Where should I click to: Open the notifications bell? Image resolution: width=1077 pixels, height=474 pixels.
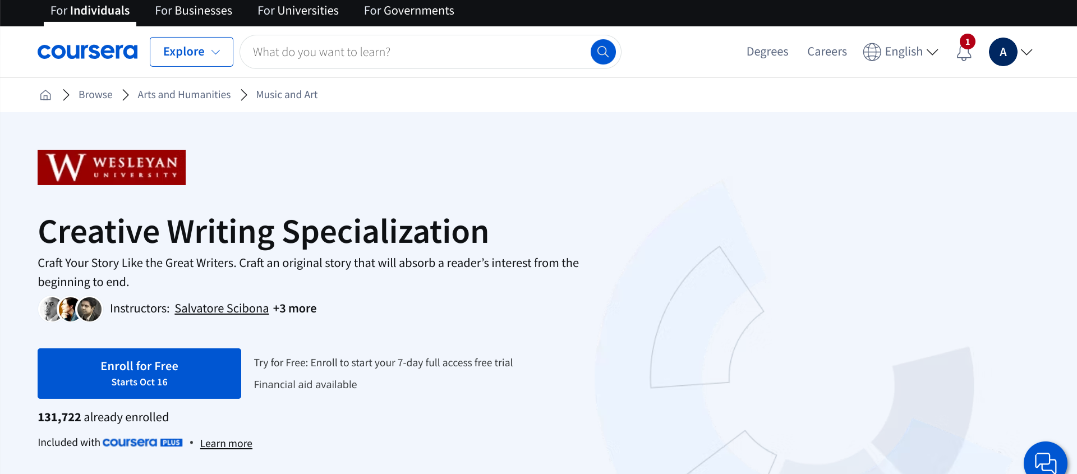(964, 53)
